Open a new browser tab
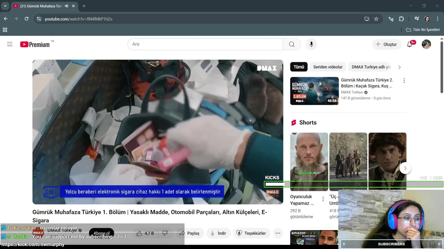The image size is (444, 249). pos(84,6)
